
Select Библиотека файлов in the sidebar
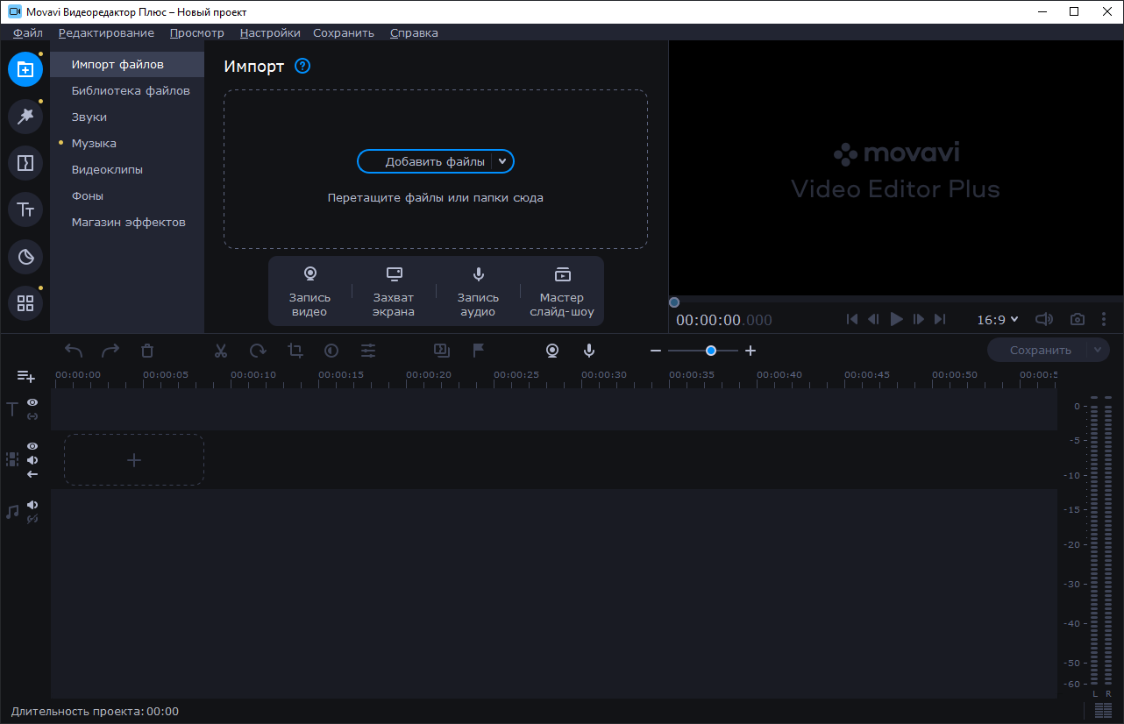[131, 90]
